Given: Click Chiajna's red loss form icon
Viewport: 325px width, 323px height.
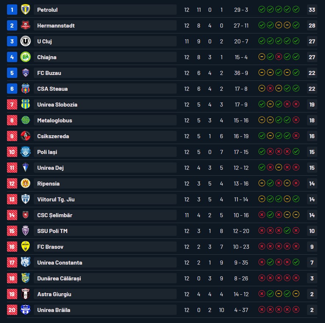Looking at the screenshot, I should pyautogui.click(x=279, y=57).
